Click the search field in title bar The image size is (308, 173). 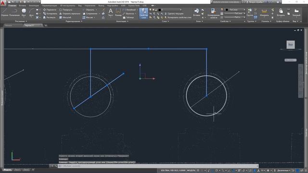[x=226, y=2]
